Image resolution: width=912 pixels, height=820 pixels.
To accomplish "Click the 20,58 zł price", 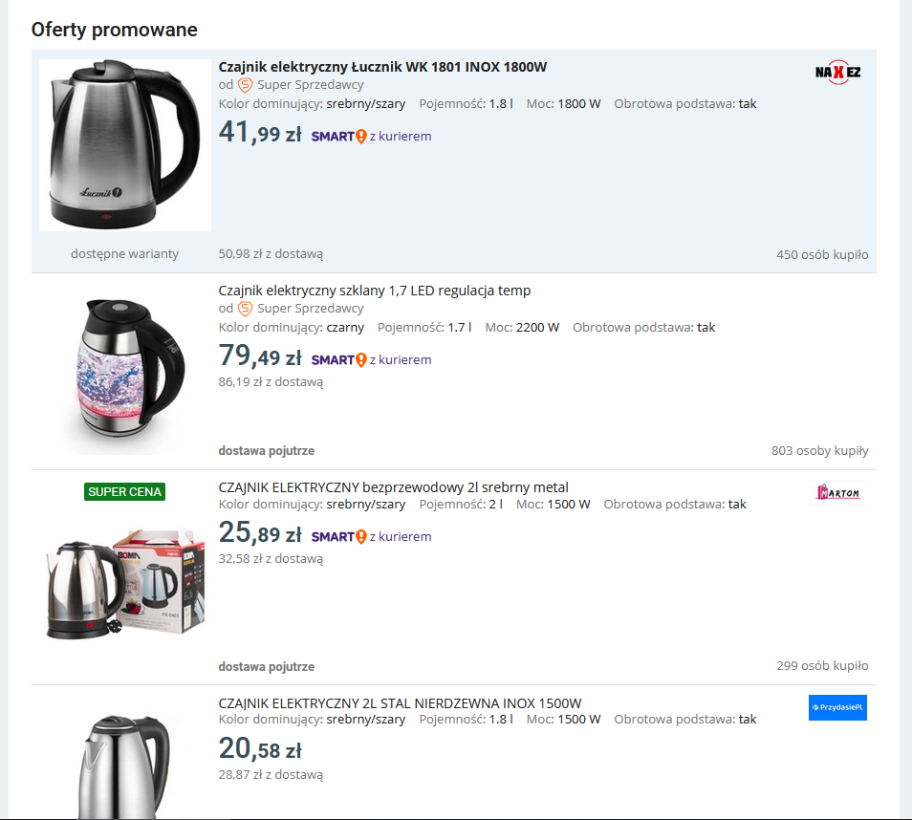I will point(260,749).
